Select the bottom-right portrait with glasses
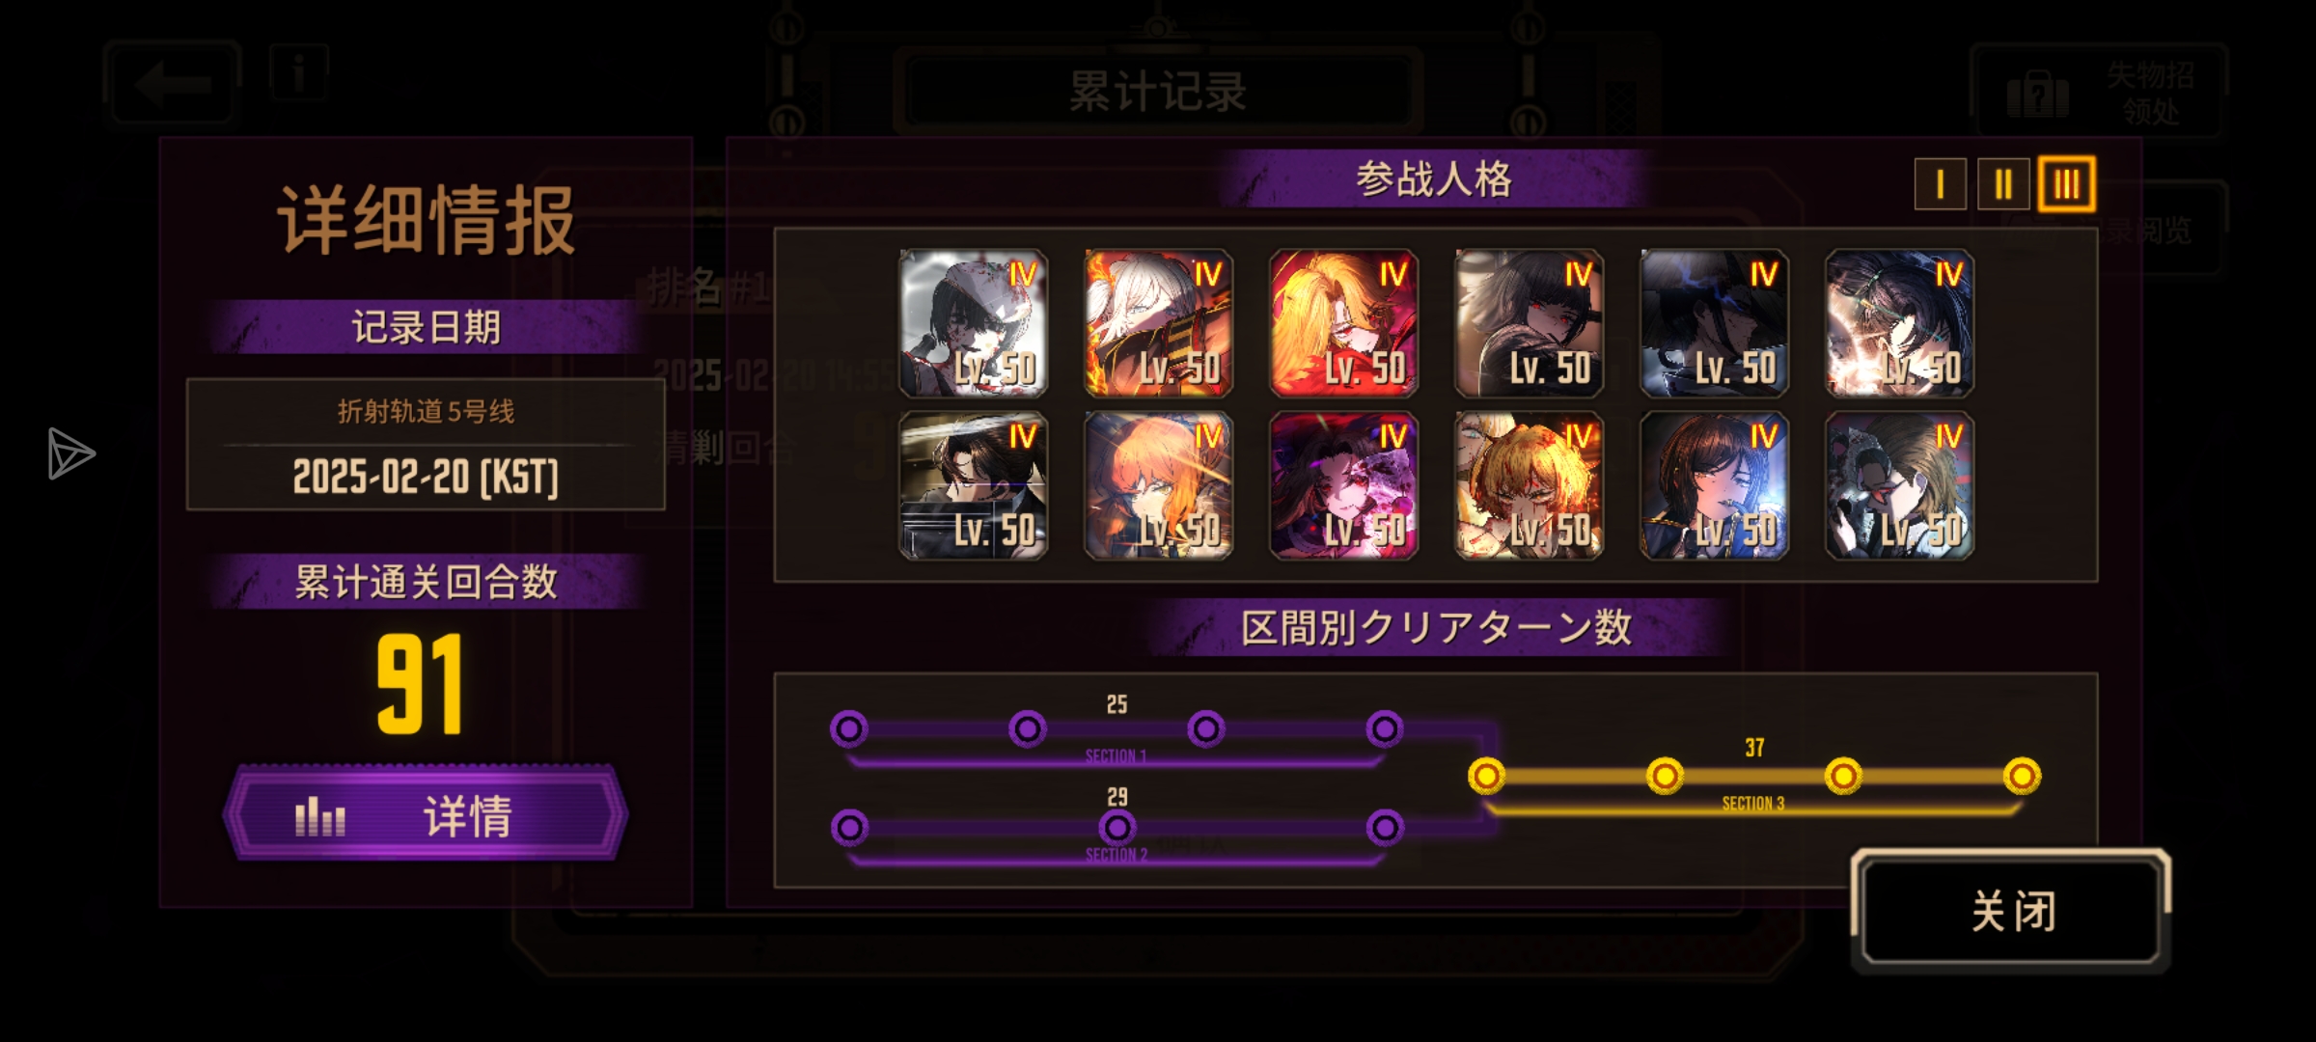Image resolution: width=2316 pixels, height=1042 pixels. coord(1899,485)
